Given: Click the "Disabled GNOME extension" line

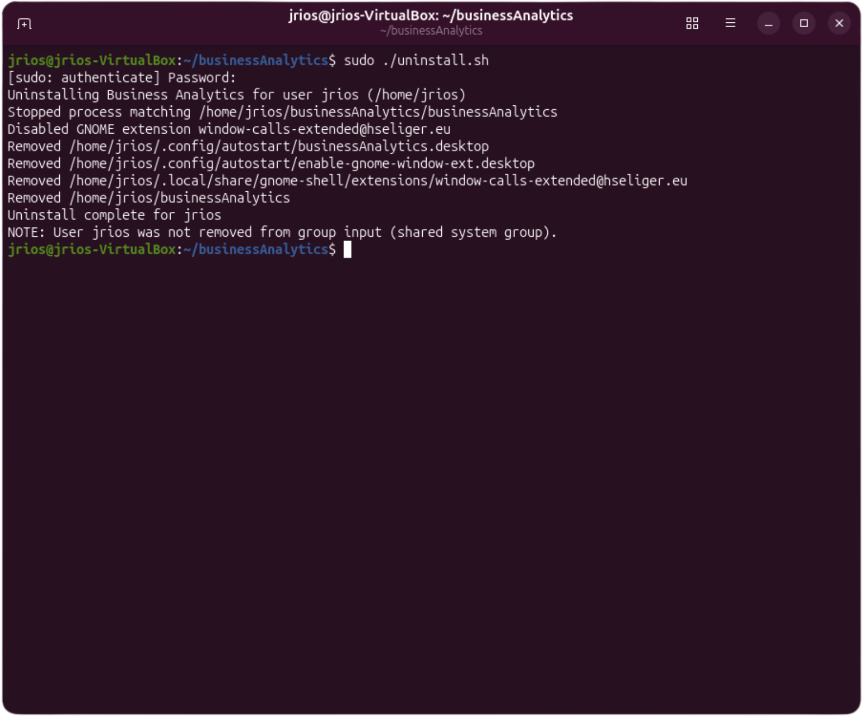Looking at the screenshot, I should tap(229, 129).
